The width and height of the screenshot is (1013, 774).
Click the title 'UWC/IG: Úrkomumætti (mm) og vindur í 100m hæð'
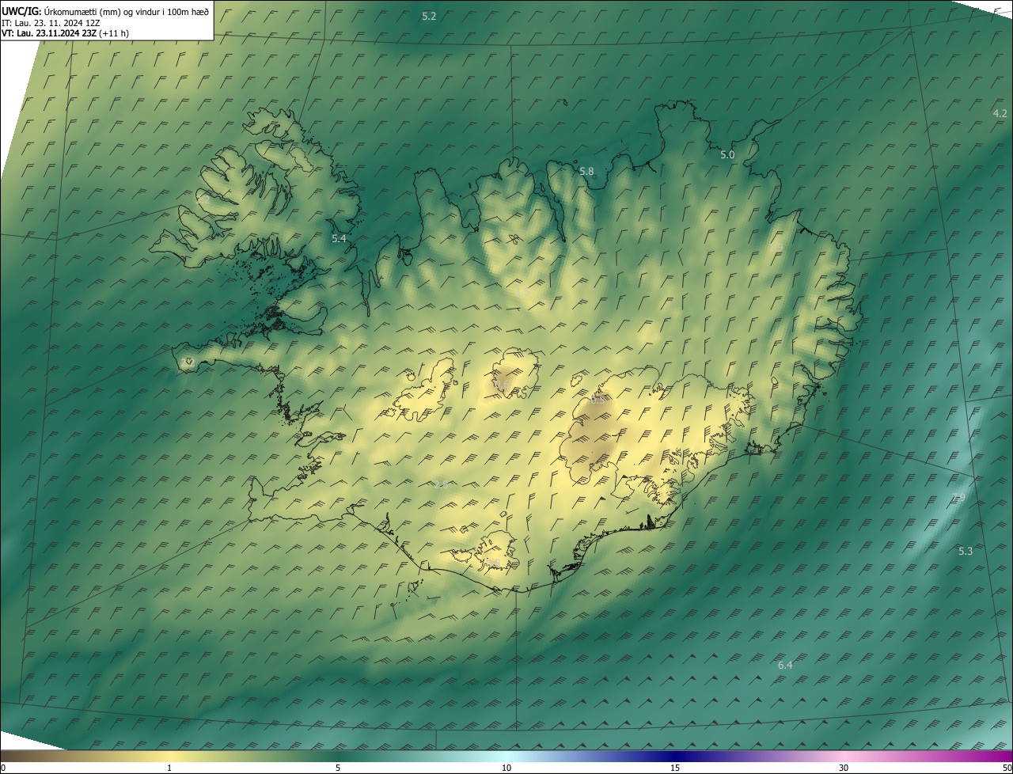point(105,11)
